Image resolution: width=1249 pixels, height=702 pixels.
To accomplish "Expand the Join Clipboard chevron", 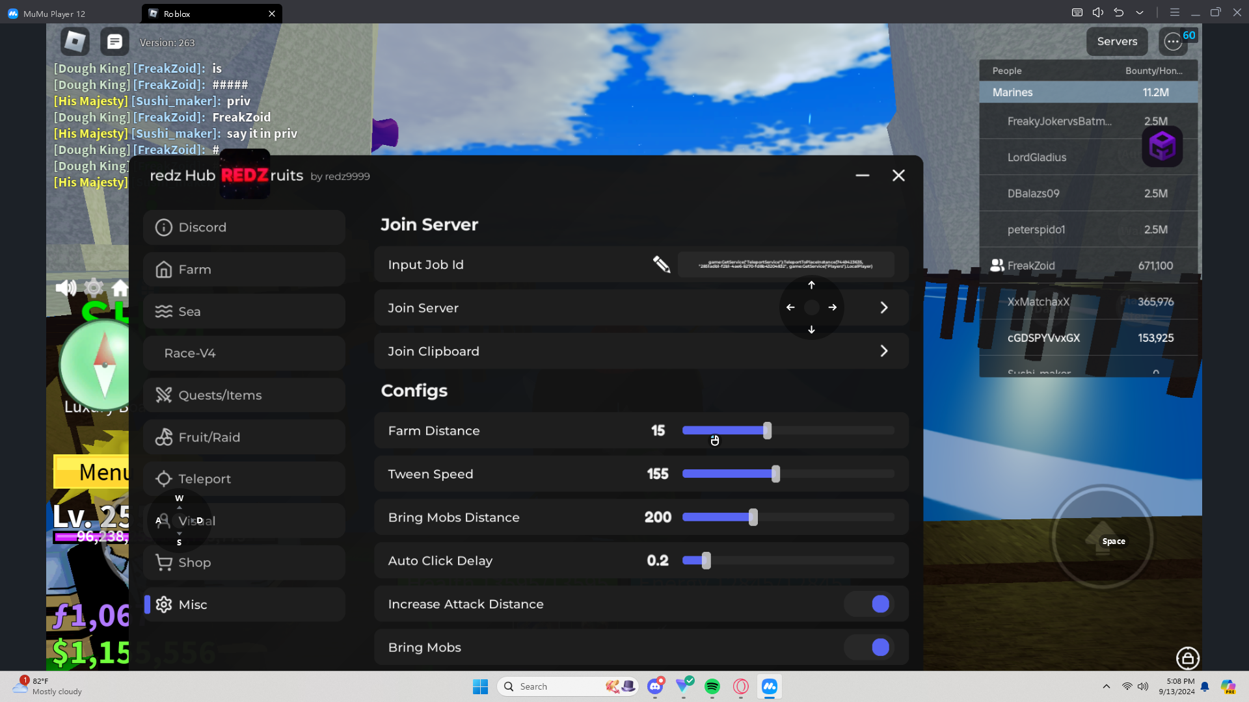I will 884,351.
